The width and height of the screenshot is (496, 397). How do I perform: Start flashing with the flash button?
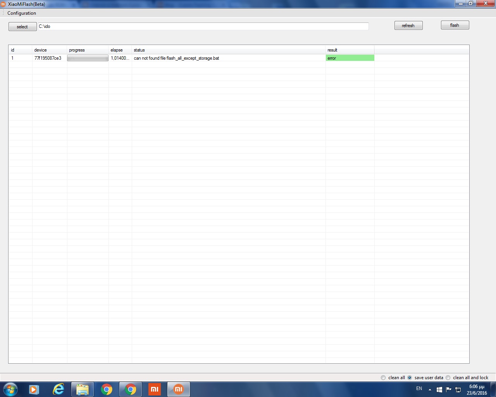(455, 25)
